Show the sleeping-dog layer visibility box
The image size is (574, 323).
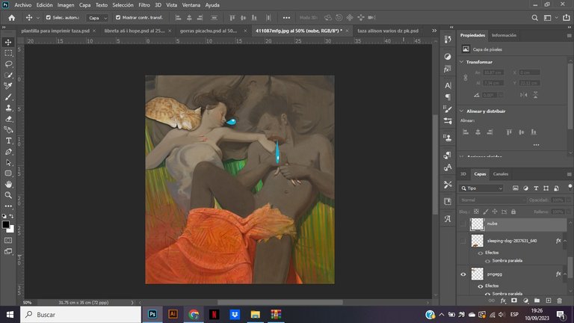point(463,241)
